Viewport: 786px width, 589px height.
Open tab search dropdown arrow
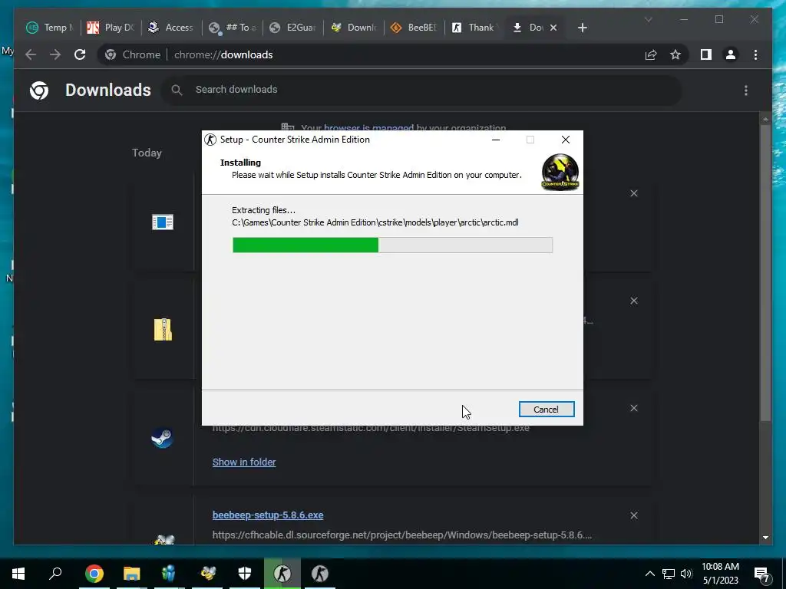tap(648, 19)
